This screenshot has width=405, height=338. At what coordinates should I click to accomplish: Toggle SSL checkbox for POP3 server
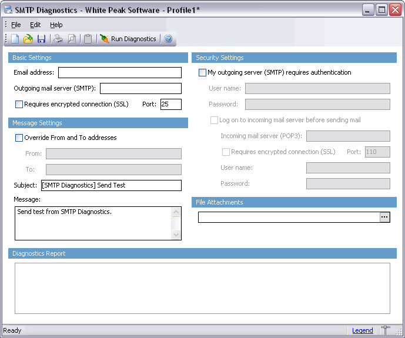click(x=226, y=152)
